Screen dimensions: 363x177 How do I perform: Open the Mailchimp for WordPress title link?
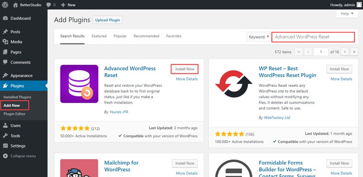121,166
